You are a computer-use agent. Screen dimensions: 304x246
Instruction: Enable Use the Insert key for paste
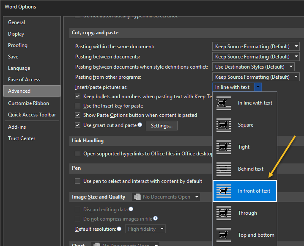(77, 106)
